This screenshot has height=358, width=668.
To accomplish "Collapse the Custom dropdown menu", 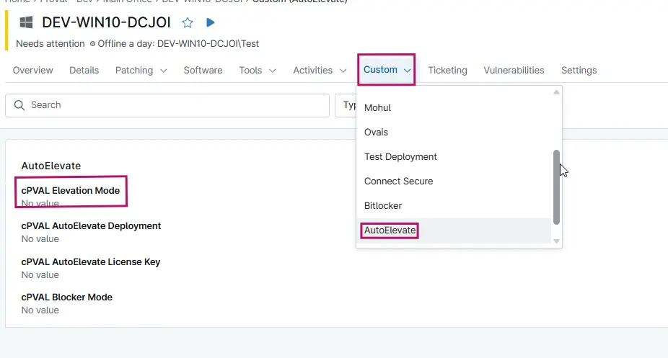I will point(387,70).
